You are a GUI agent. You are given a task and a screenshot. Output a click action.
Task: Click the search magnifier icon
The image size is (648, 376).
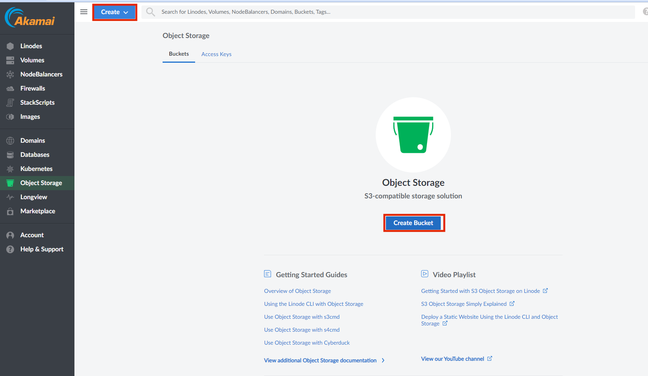click(150, 12)
